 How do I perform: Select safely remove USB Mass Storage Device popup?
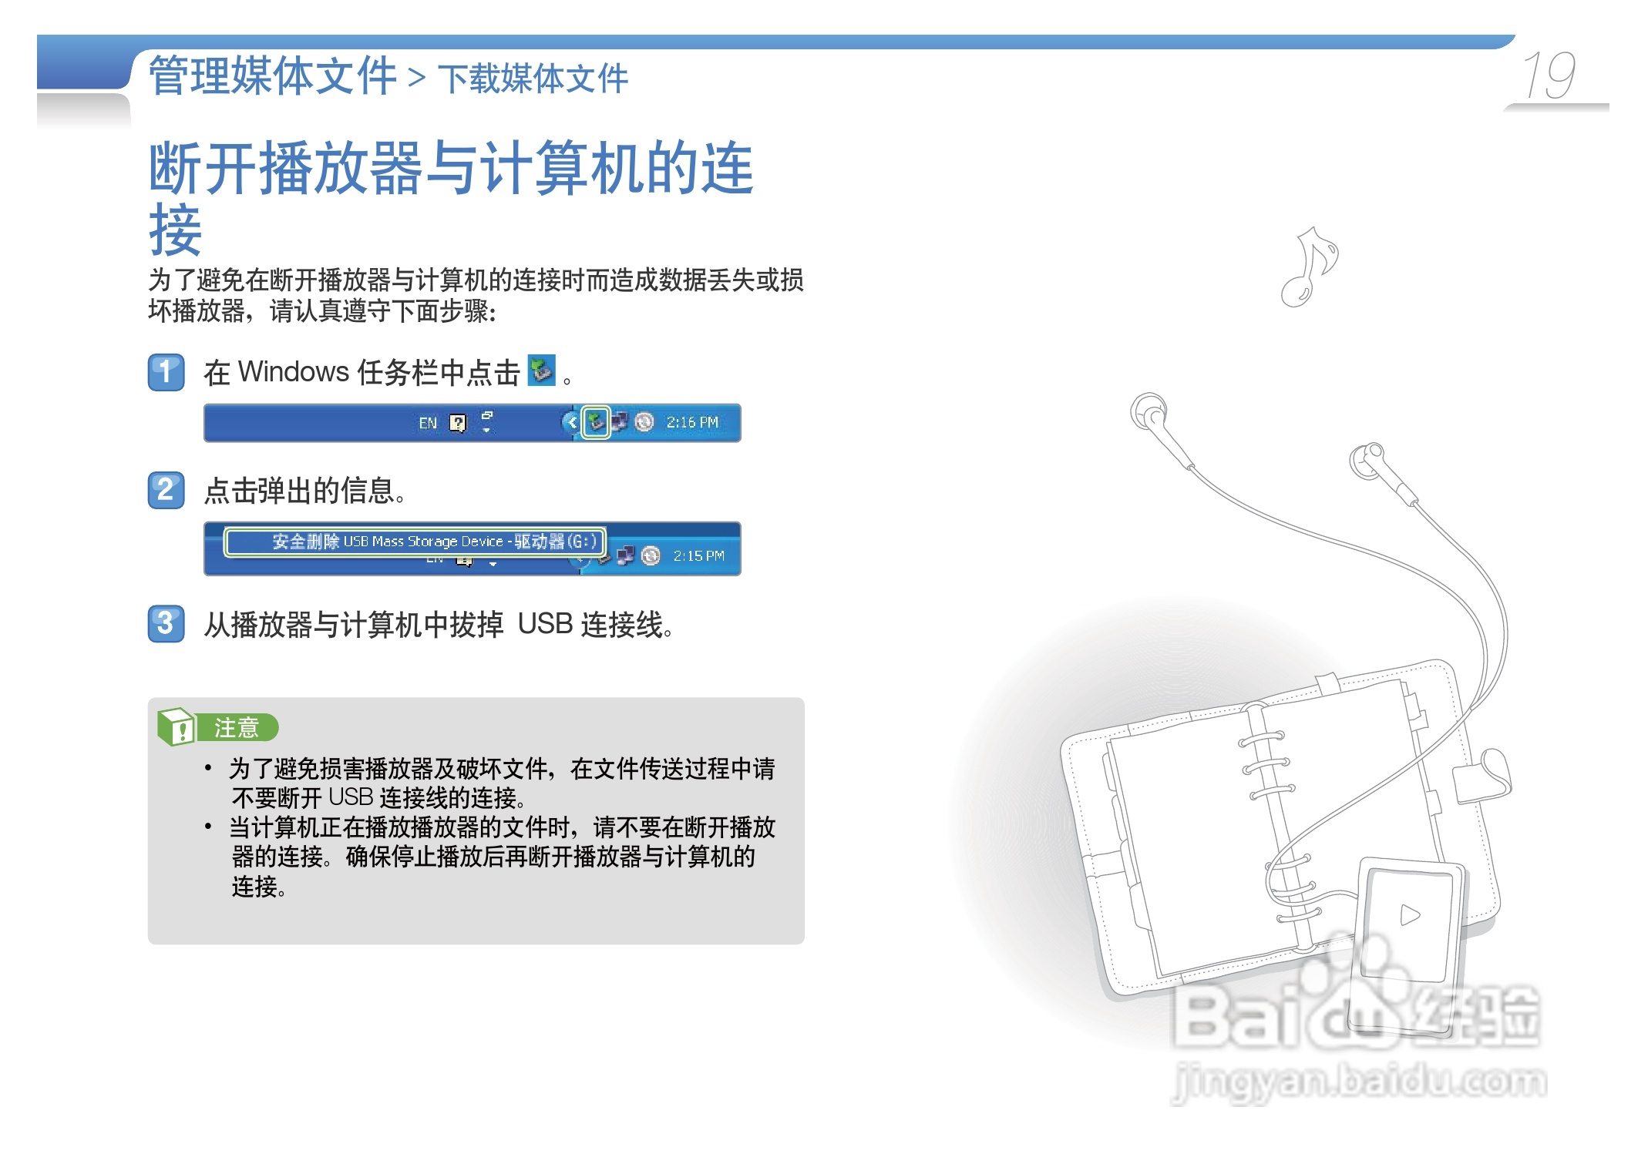tap(415, 542)
